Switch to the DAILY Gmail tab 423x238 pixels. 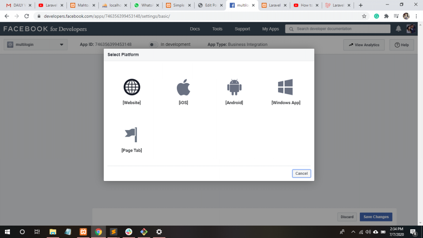pyautogui.click(x=18, y=5)
